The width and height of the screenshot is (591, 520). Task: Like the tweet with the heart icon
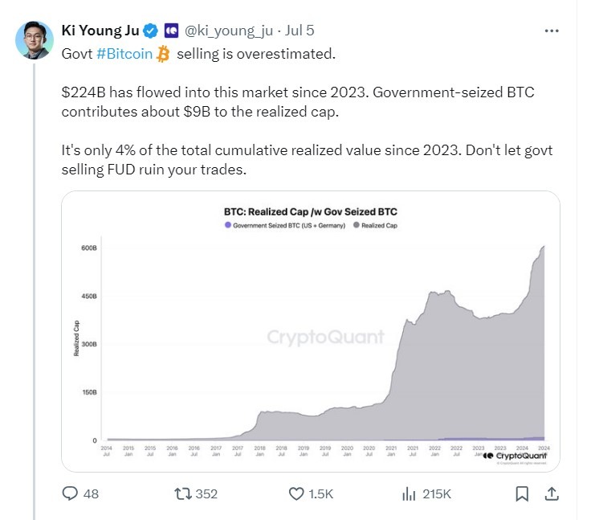297,493
